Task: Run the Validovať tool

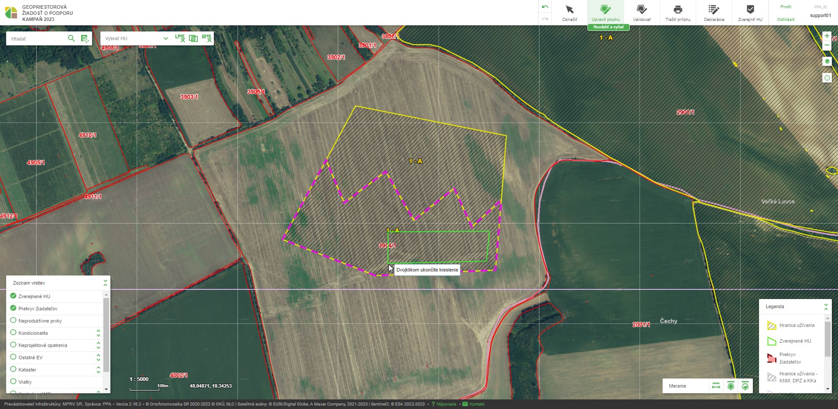Action: click(642, 13)
